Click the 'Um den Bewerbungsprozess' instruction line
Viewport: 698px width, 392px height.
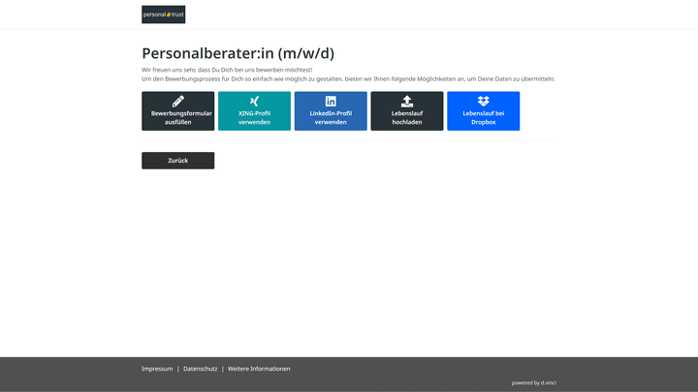coord(348,78)
